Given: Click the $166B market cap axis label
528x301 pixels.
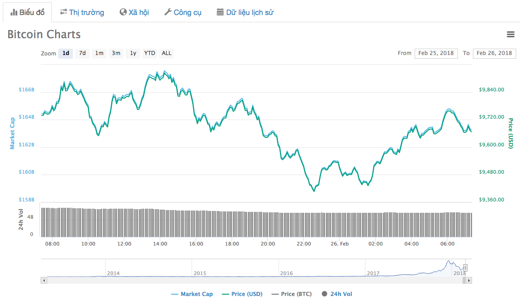Looking at the screenshot, I should (x=26, y=90).
